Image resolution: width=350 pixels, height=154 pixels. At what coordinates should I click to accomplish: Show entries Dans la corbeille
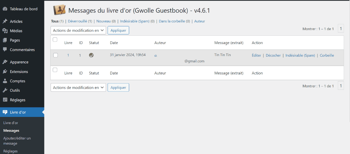[172, 21]
